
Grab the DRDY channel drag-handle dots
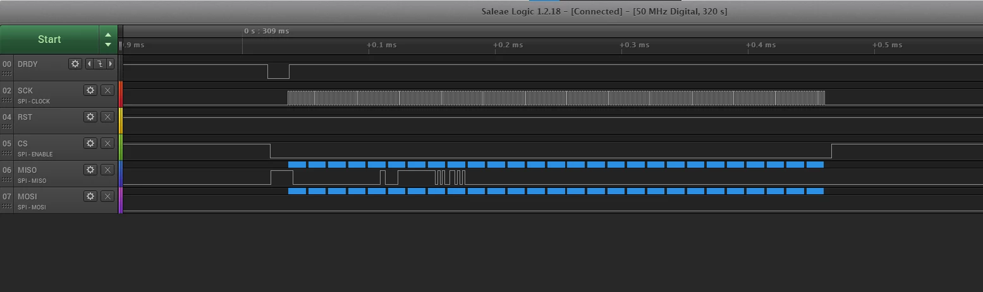7,74
